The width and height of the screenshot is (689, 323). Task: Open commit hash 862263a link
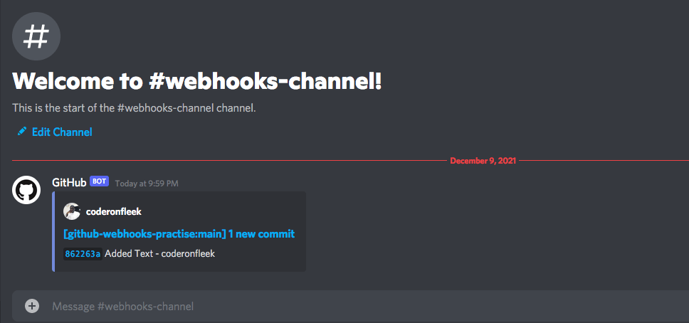click(83, 254)
